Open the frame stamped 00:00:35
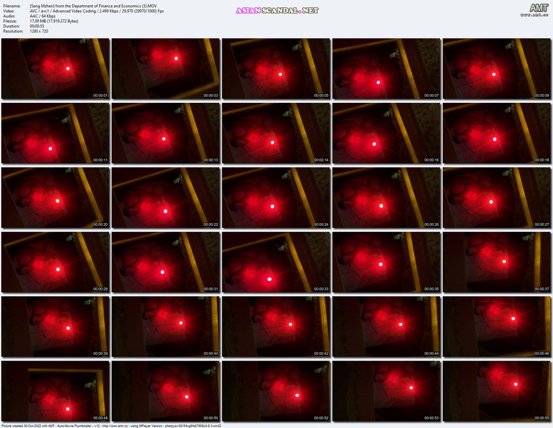The width and height of the screenshot is (553, 428). point(386,262)
